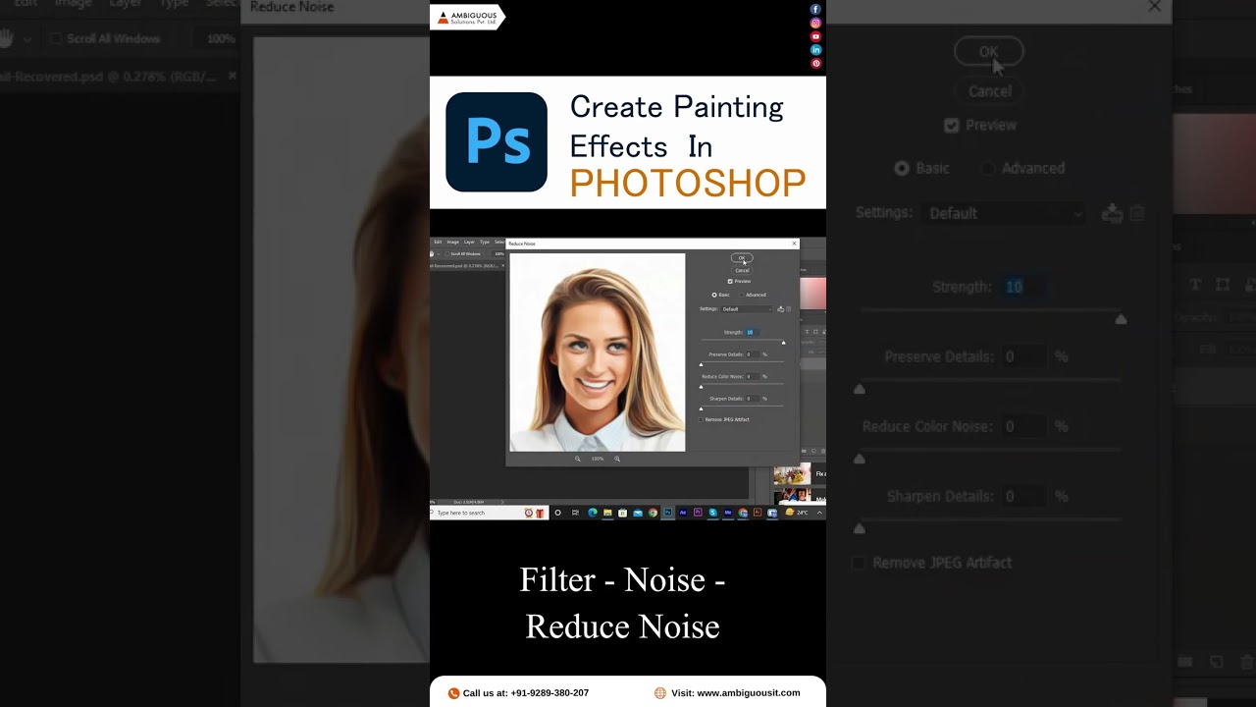
Task: Open the Instagram icon link
Action: tap(815, 23)
